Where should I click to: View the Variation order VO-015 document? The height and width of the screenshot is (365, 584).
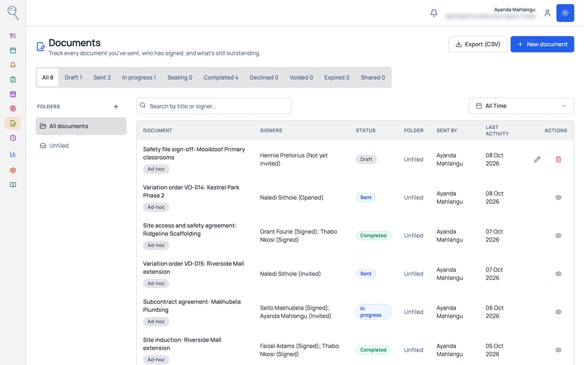558,274
